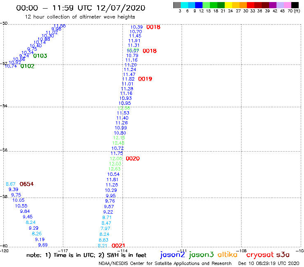This screenshot has width=304, height=267.
Task: Click the red time stamp 0021
Action: point(118,246)
